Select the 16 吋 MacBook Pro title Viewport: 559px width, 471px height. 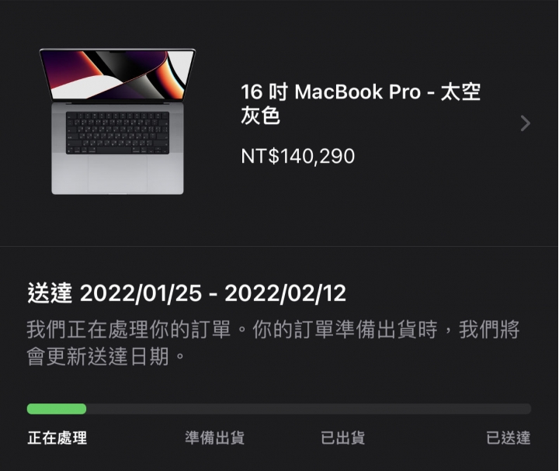click(360, 103)
